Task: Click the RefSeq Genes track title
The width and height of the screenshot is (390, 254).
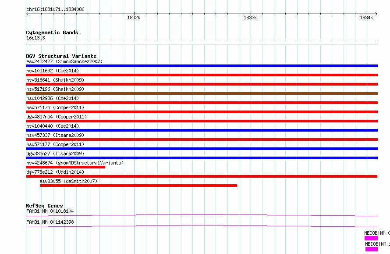Action: pyautogui.click(x=44, y=206)
